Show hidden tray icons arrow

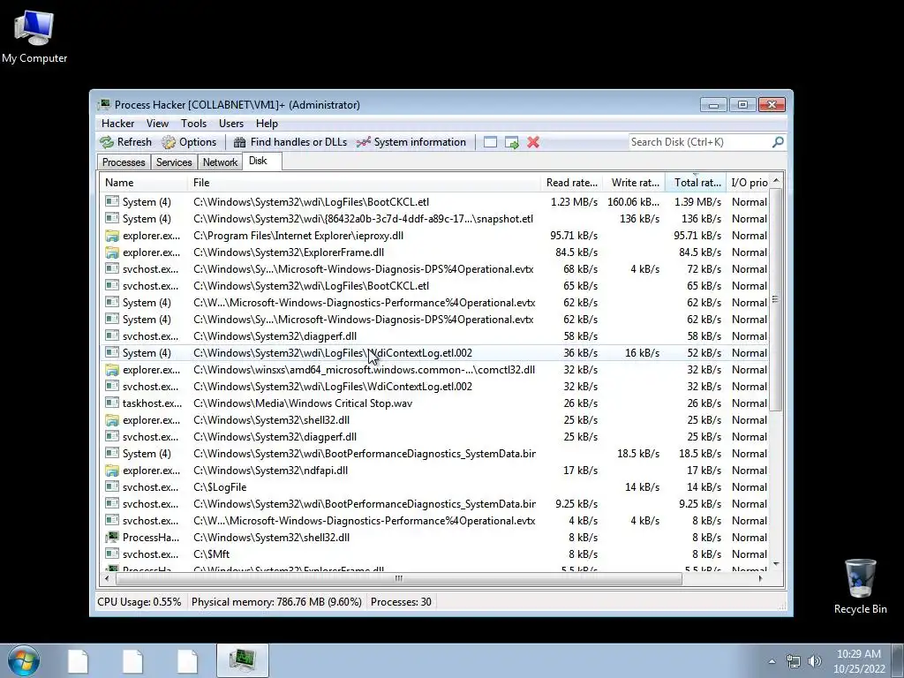tap(772, 661)
